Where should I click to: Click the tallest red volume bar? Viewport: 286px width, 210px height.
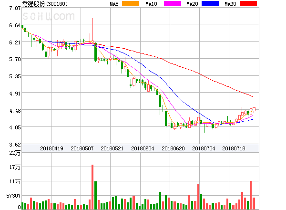[x=92, y=187]
